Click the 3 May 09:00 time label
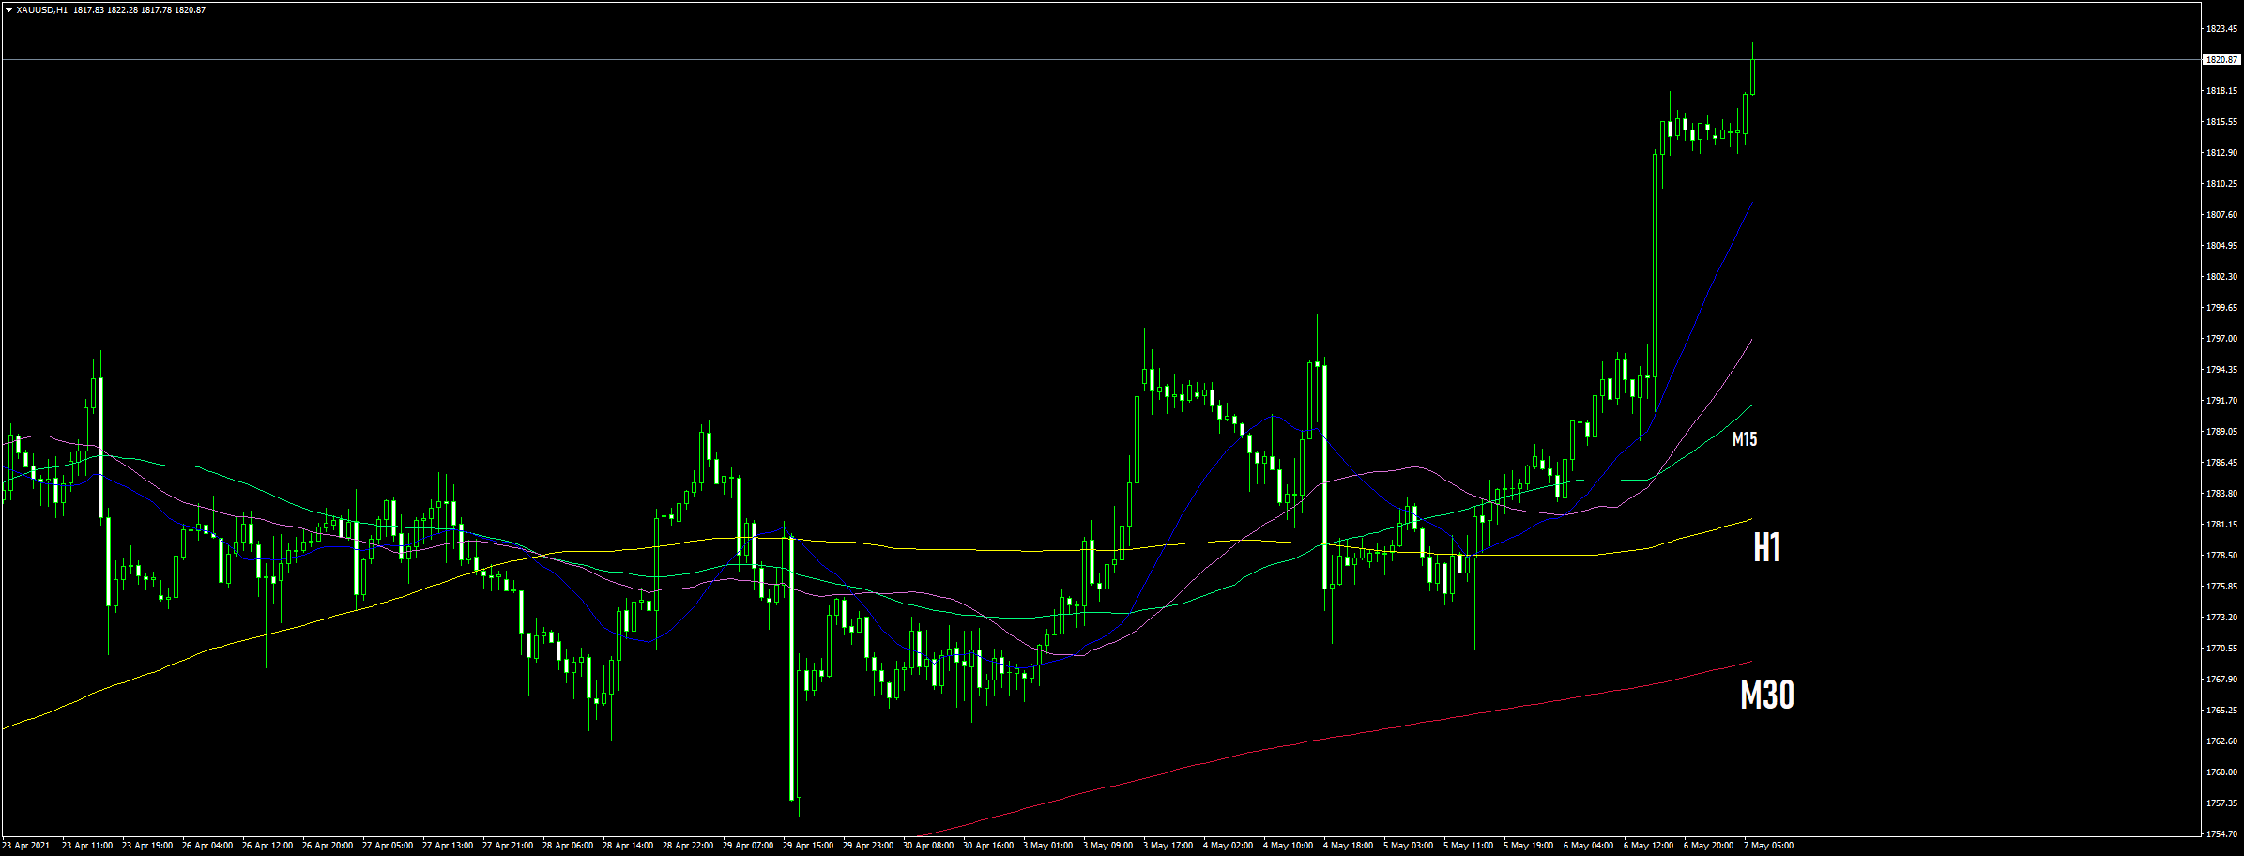The width and height of the screenshot is (2244, 856). click(x=1107, y=846)
